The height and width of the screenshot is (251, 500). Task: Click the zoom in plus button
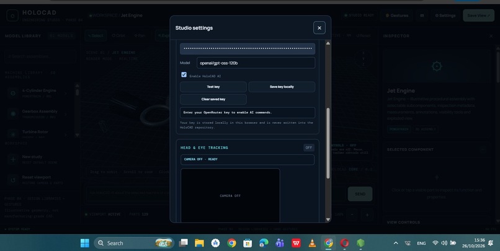click(367, 214)
